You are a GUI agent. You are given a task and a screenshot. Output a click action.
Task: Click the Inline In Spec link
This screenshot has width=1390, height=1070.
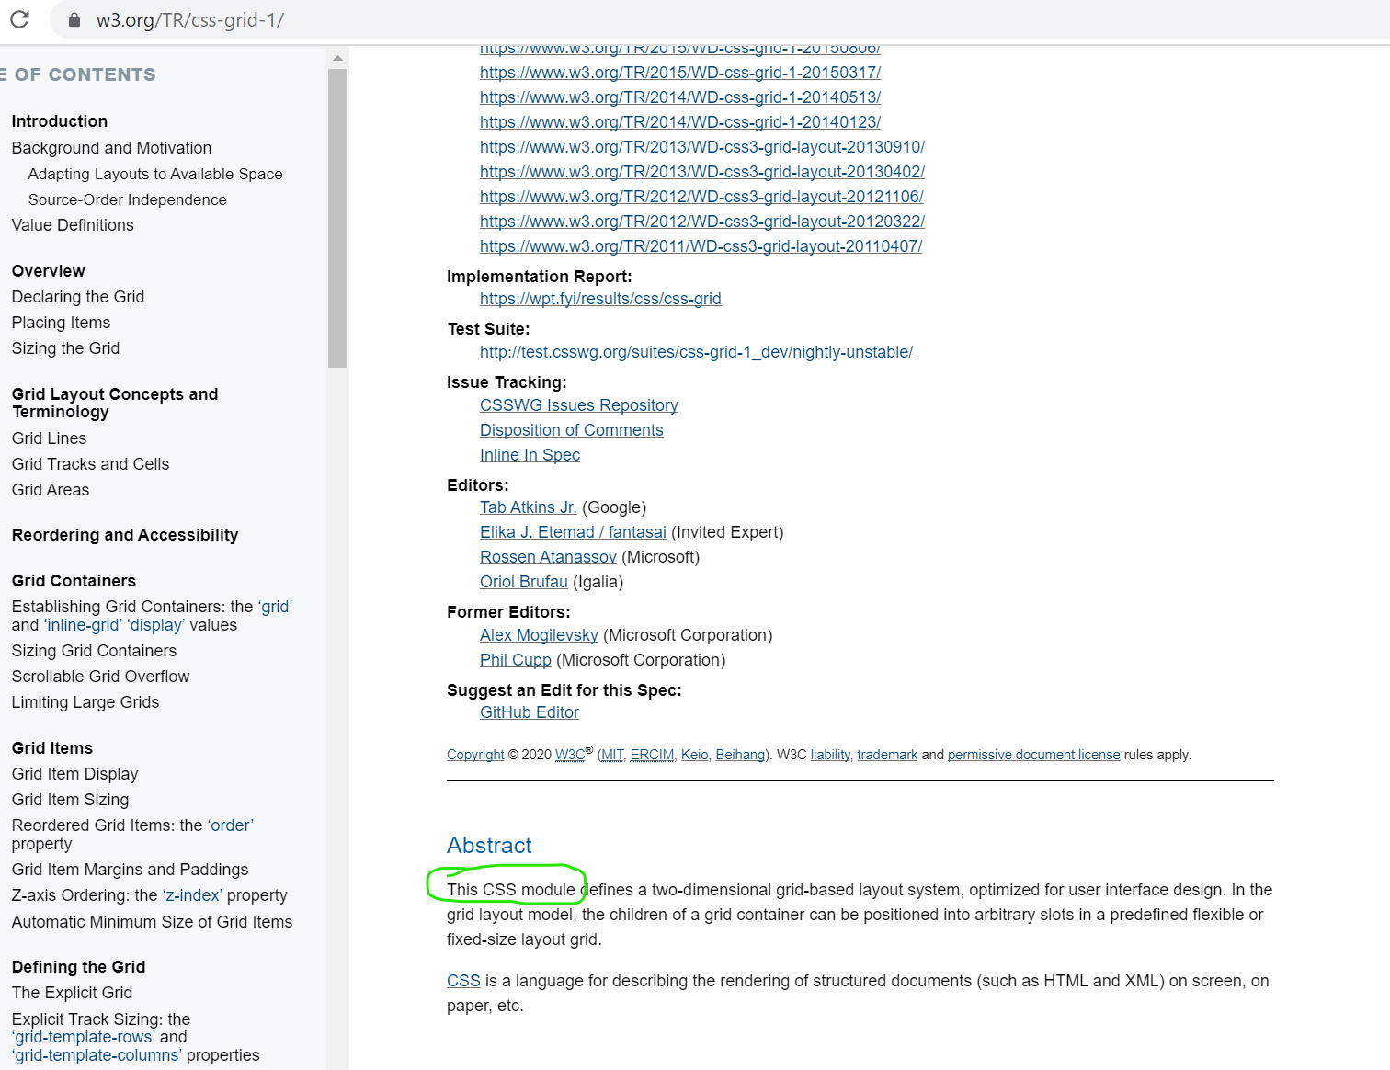[530, 454]
